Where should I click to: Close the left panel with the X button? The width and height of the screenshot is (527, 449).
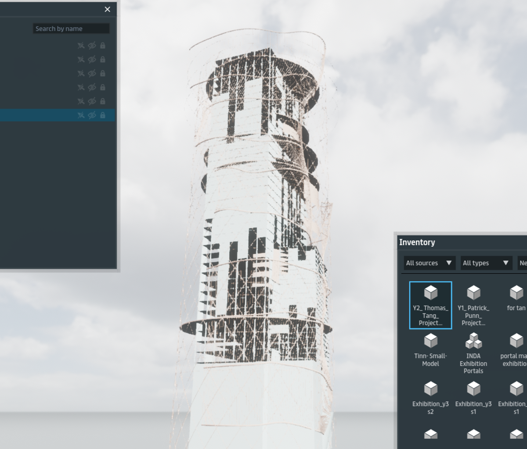(x=108, y=9)
